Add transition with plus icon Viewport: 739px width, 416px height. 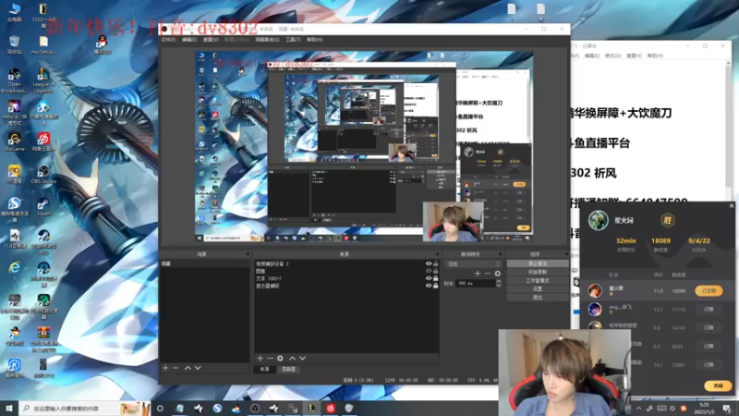(478, 274)
